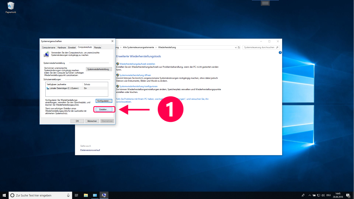This screenshot has height=199, width=354.
Task: Select Lokaler Datenträger (C:) (System) row
Action: point(77,88)
